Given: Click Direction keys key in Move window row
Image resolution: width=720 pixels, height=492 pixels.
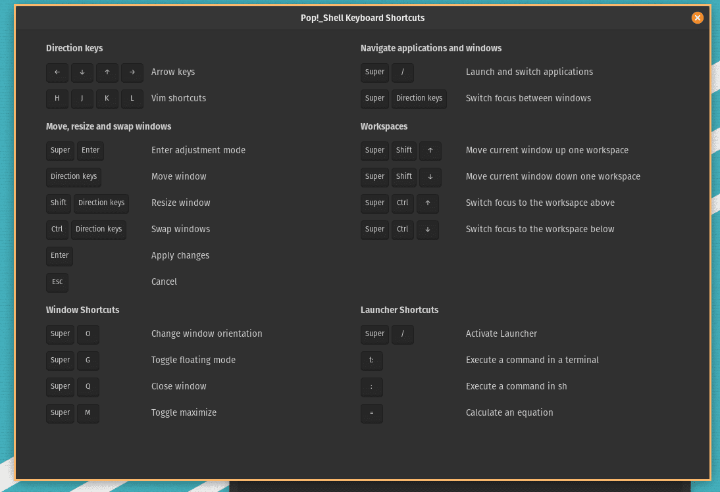Looking at the screenshot, I should 74,177.
